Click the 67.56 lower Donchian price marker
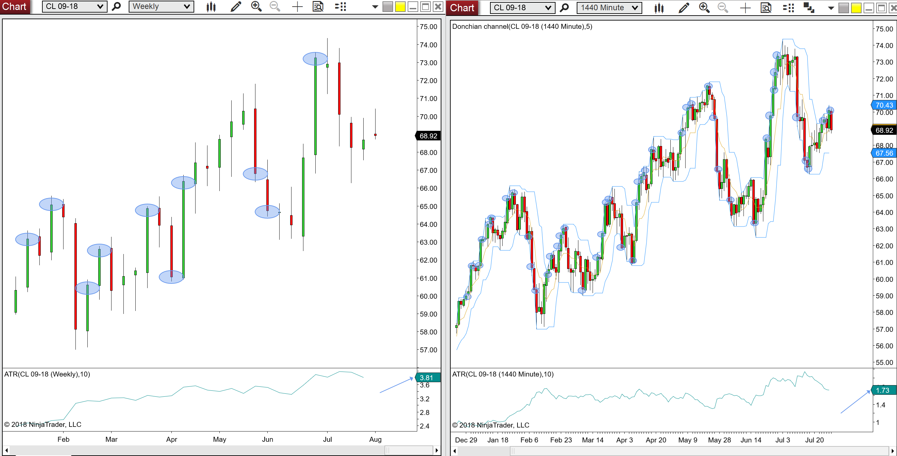 pos(884,153)
